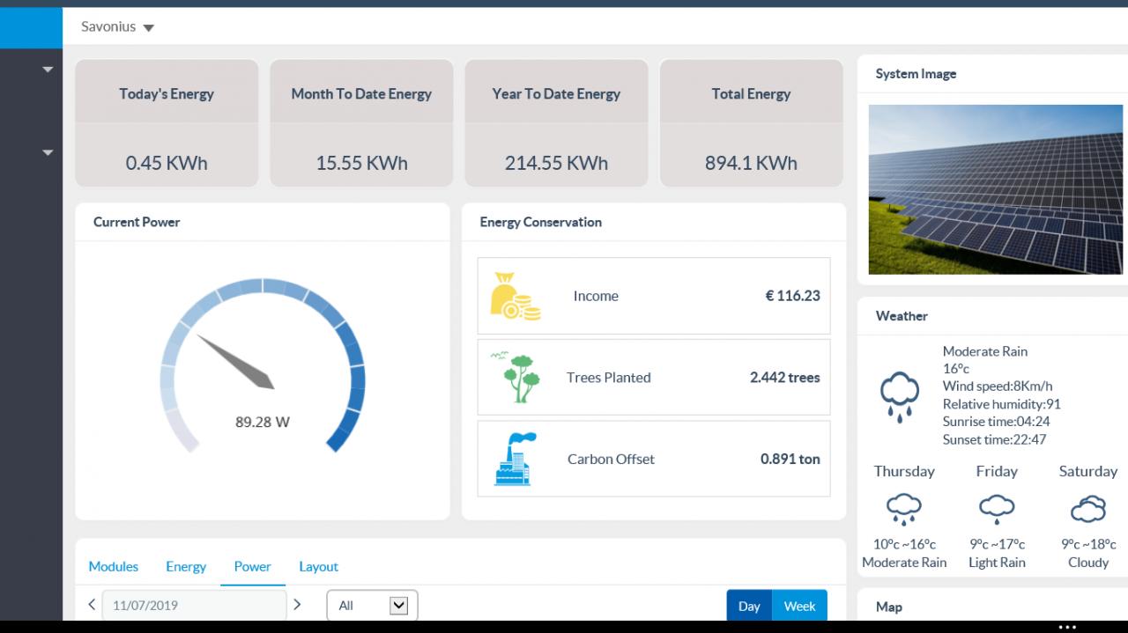1128x633 pixels.
Task: Select the Power tab
Action: tap(252, 566)
